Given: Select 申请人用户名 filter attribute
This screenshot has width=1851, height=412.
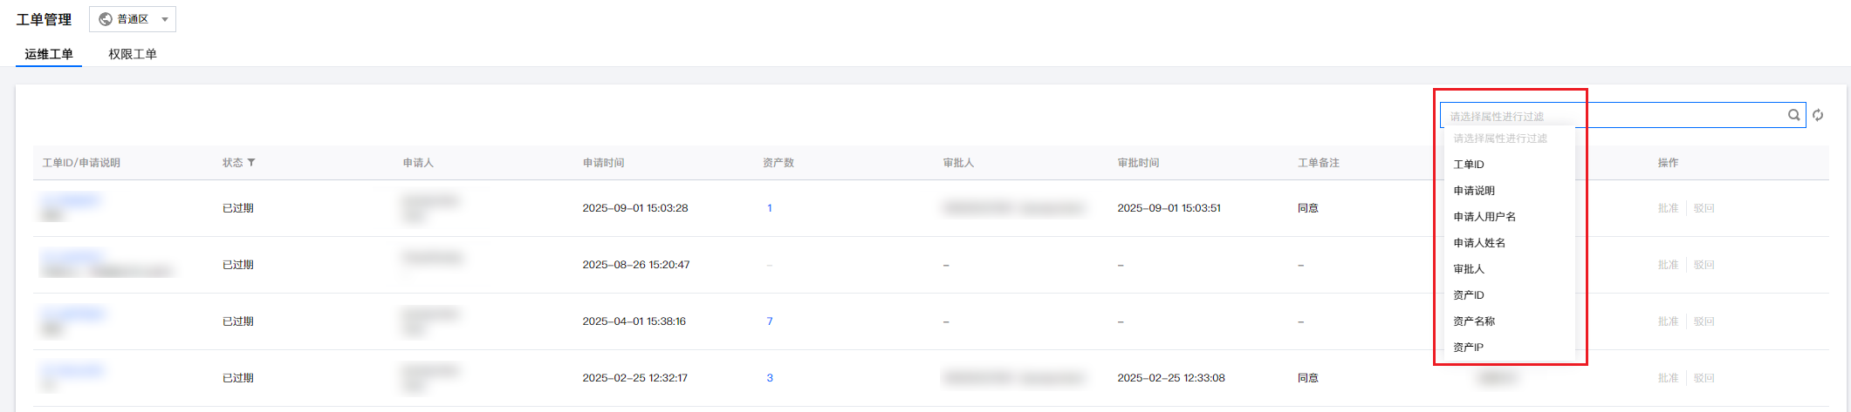Looking at the screenshot, I should 1484,217.
